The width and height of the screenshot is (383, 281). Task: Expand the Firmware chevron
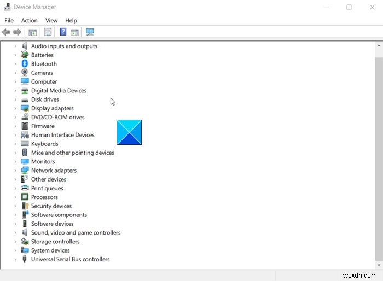coord(15,126)
